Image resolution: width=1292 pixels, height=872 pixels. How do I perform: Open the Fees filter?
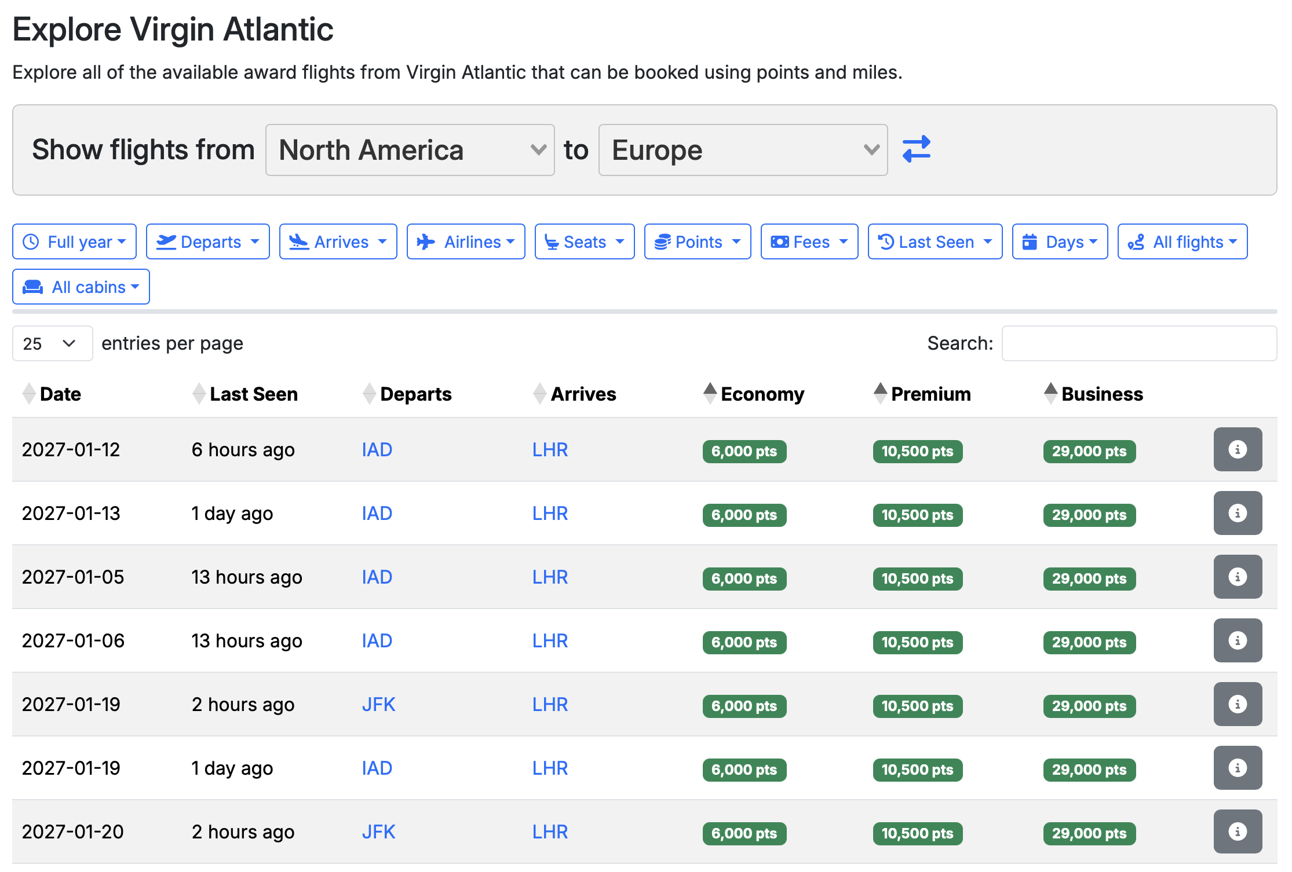tap(809, 241)
